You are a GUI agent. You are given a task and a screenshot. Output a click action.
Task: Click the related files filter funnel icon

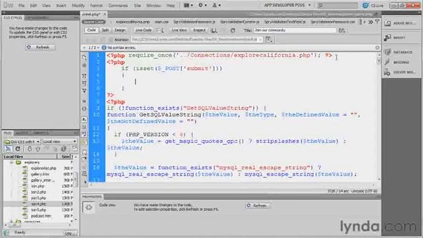point(377,22)
